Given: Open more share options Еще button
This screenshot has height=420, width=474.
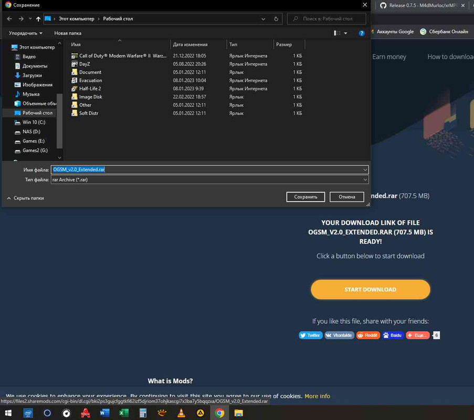Looking at the screenshot, I should [417, 335].
